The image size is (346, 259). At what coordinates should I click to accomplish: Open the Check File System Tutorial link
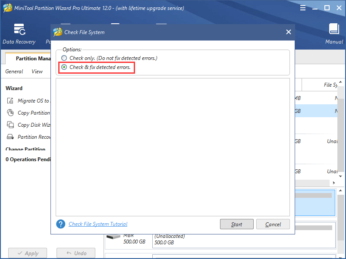[x=98, y=224]
